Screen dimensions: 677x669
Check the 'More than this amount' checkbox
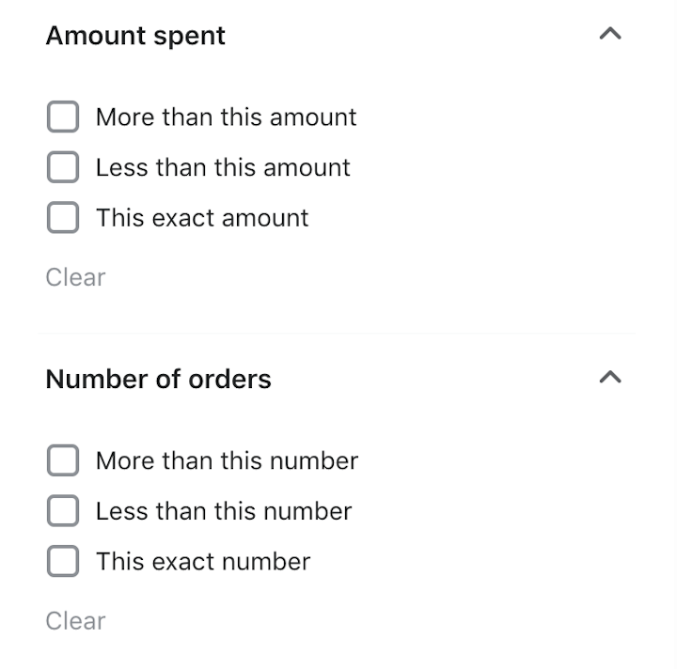click(x=63, y=117)
